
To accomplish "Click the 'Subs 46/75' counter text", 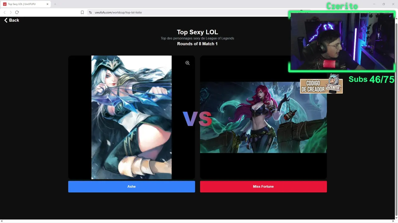I will [371, 79].
